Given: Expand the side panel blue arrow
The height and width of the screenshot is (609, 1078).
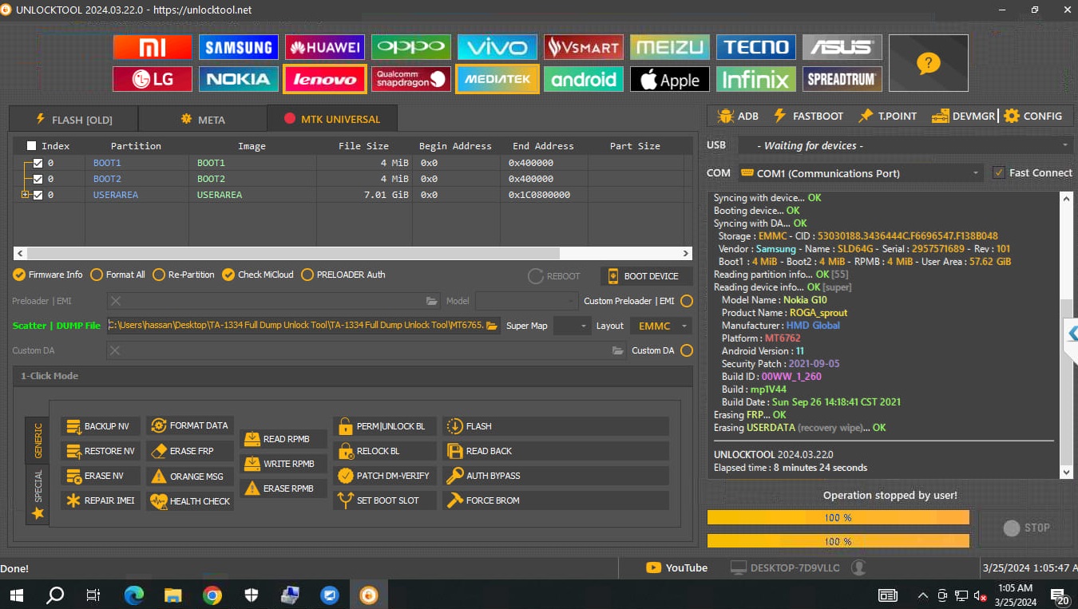Looking at the screenshot, I should point(1072,334).
